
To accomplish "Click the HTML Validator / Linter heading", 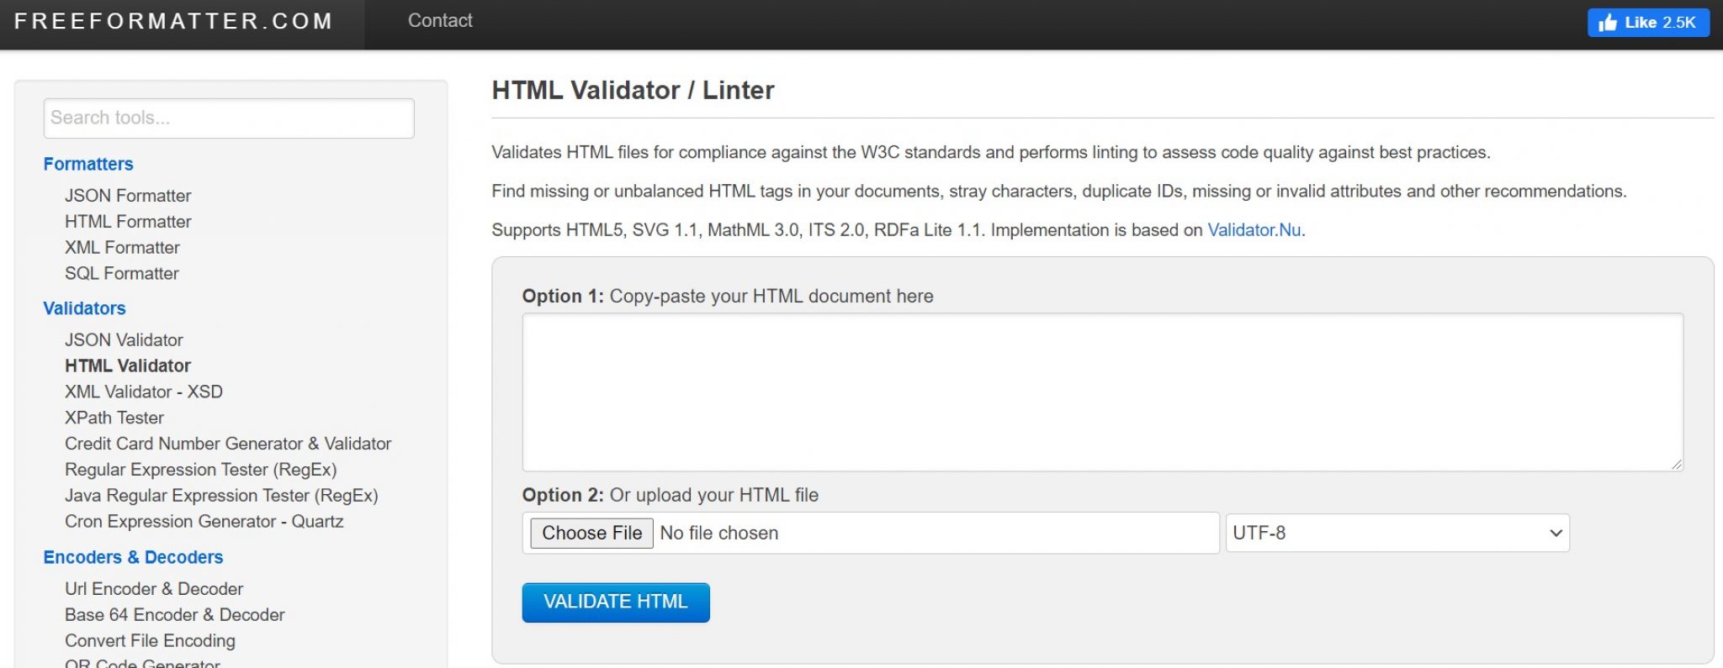I will (633, 90).
